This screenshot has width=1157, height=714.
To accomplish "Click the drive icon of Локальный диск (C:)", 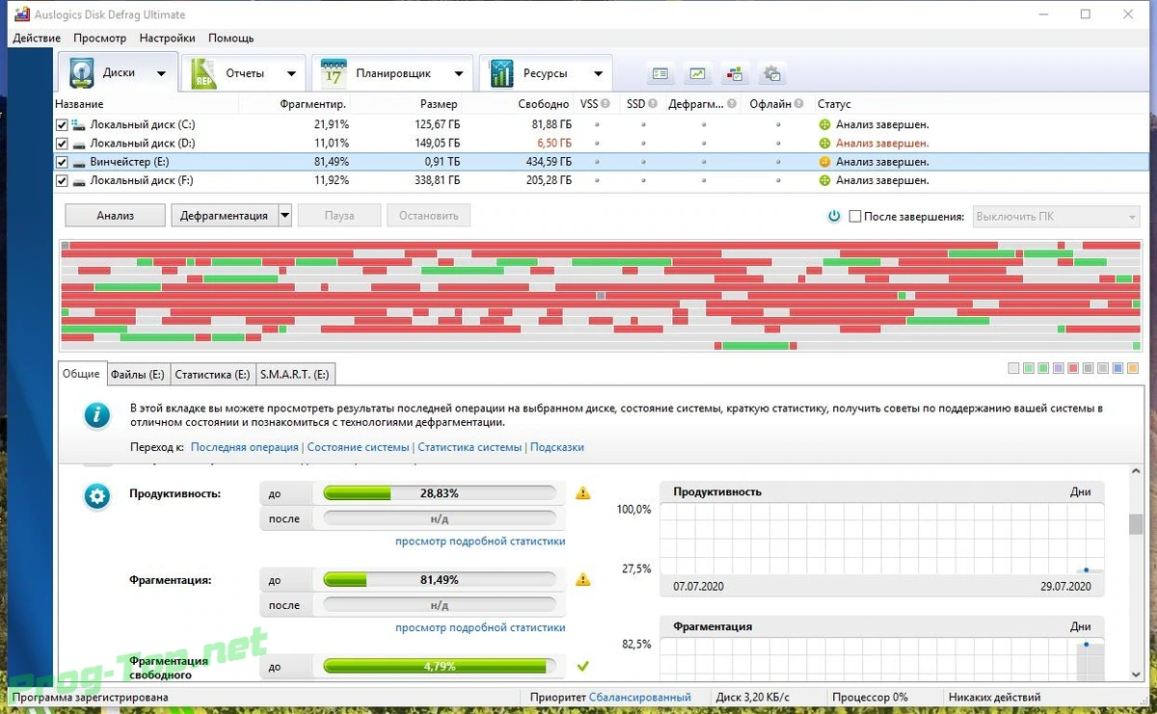I will [79, 124].
